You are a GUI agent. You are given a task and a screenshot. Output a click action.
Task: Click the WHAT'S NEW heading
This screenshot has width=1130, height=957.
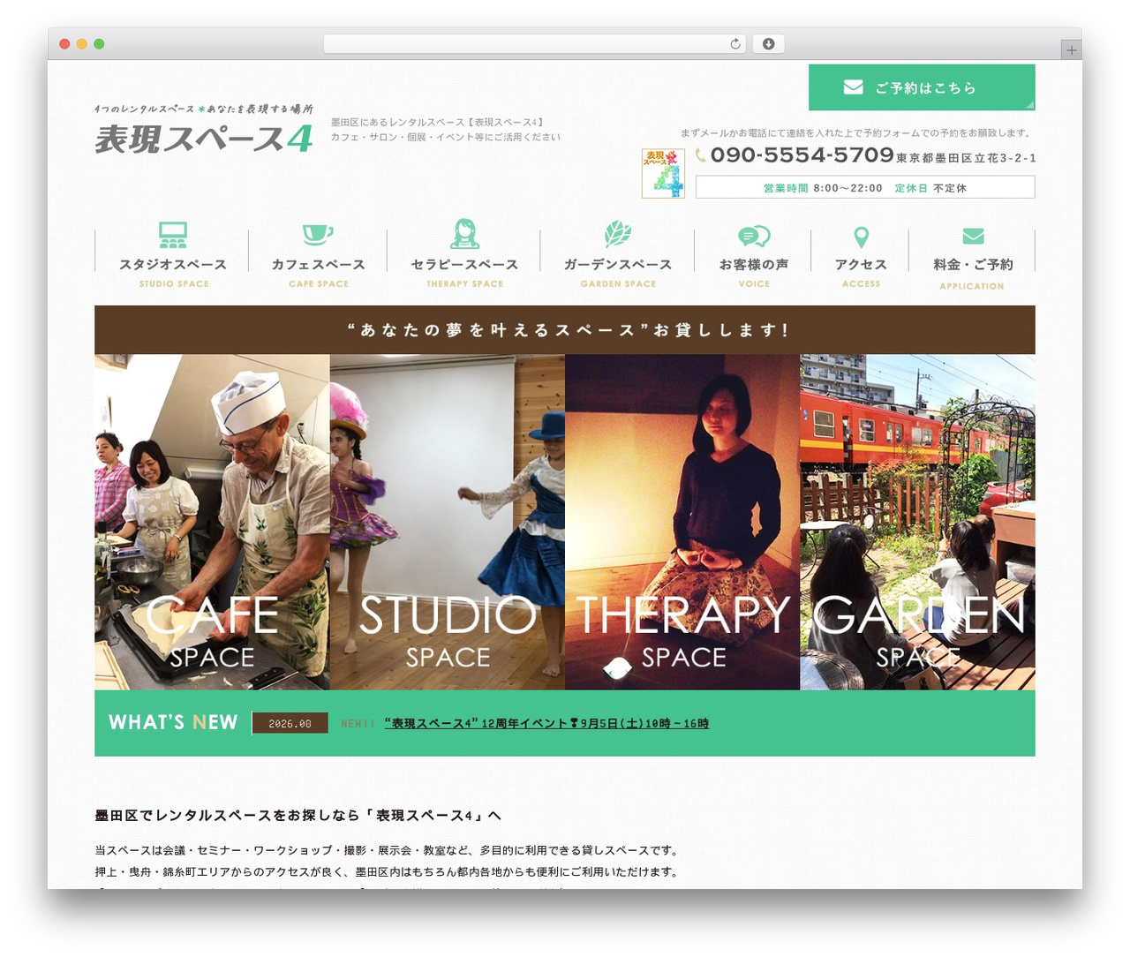[x=173, y=722]
